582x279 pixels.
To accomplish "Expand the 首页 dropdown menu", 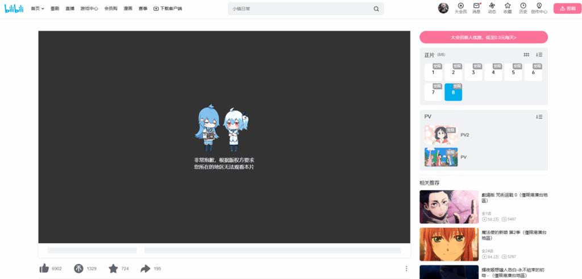I will pos(38,9).
